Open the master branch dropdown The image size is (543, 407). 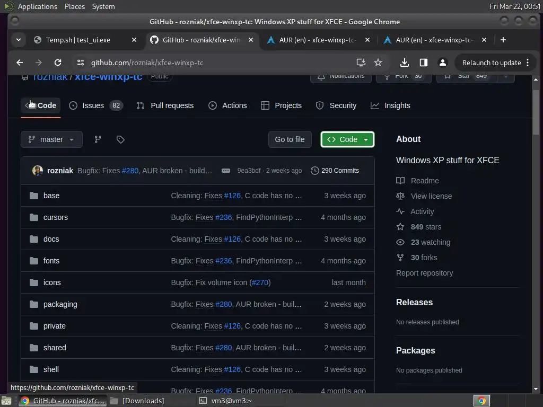(51, 139)
